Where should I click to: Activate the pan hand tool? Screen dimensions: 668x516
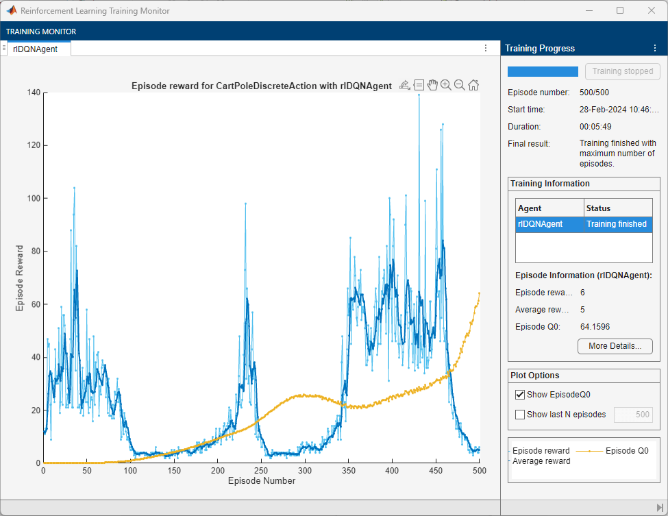(x=432, y=85)
